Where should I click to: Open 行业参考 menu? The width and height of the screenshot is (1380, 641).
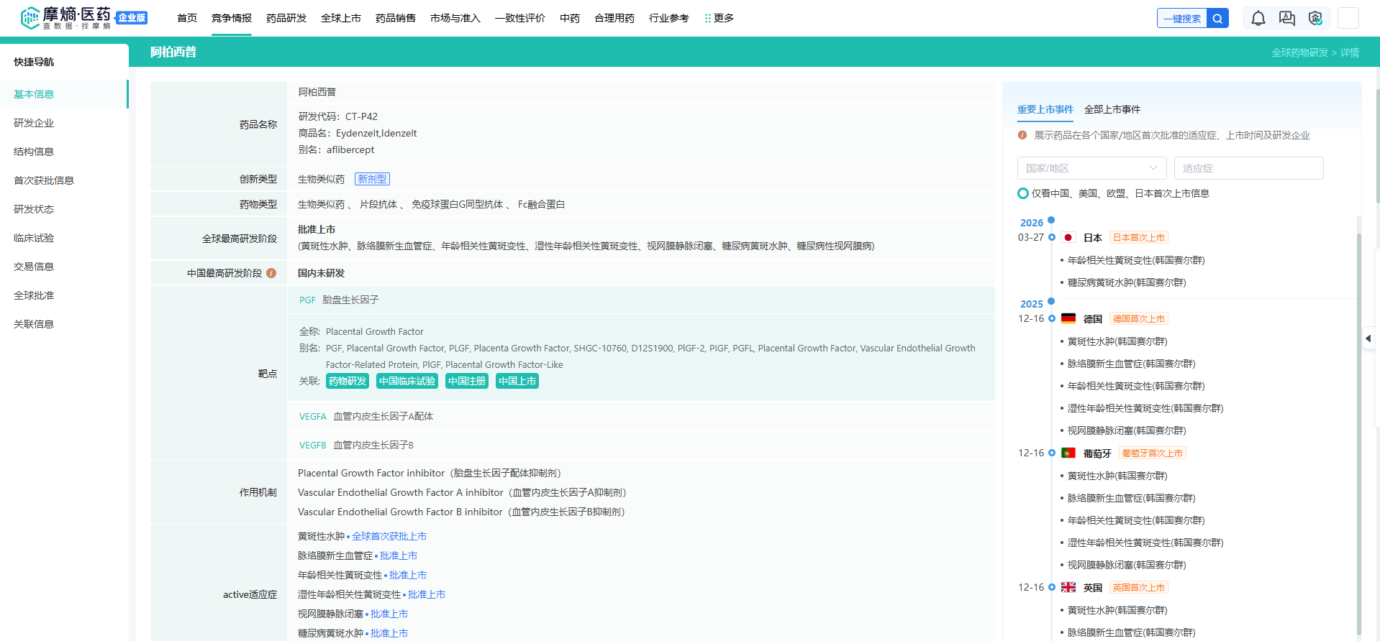click(669, 18)
